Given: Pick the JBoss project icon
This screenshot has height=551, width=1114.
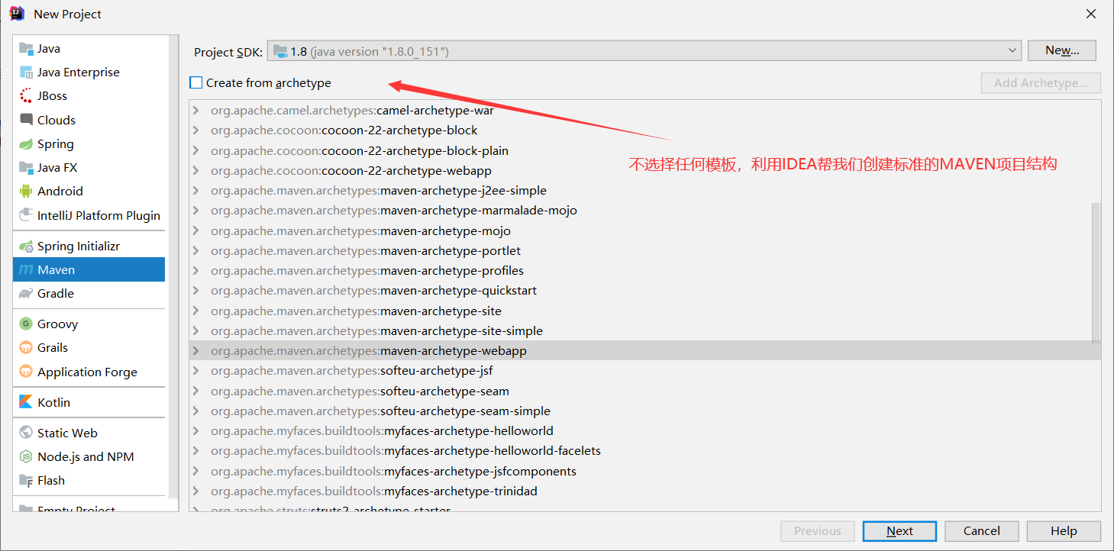Looking at the screenshot, I should 26,96.
